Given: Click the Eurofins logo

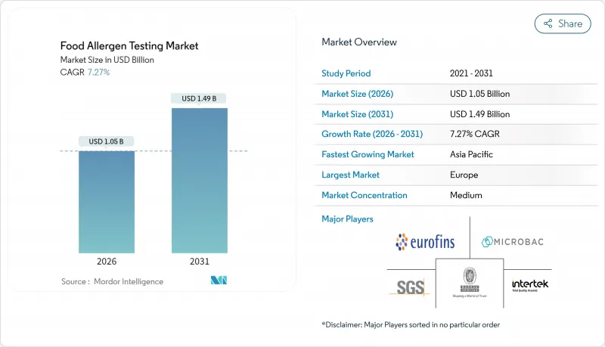Looking at the screenshot, I should coord(426,242).
